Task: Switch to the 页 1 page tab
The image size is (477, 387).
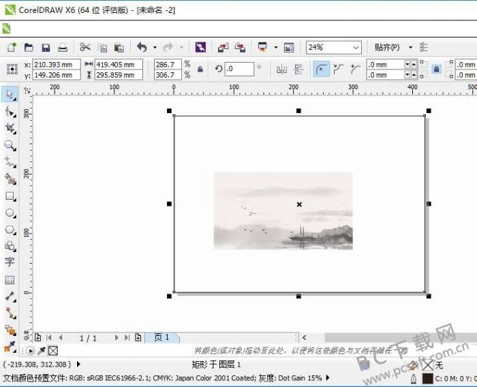Action: 162,337
